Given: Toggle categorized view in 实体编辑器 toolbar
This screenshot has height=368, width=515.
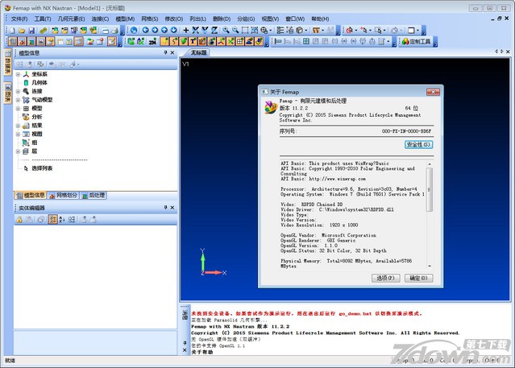Looking at the screenshot, I should pos(52,219).
